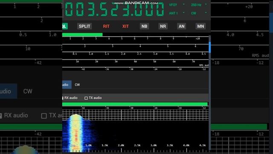Turn on the NB noise blanker
Image resolution: width=273 pixels, height=154 pixels.
144,27
